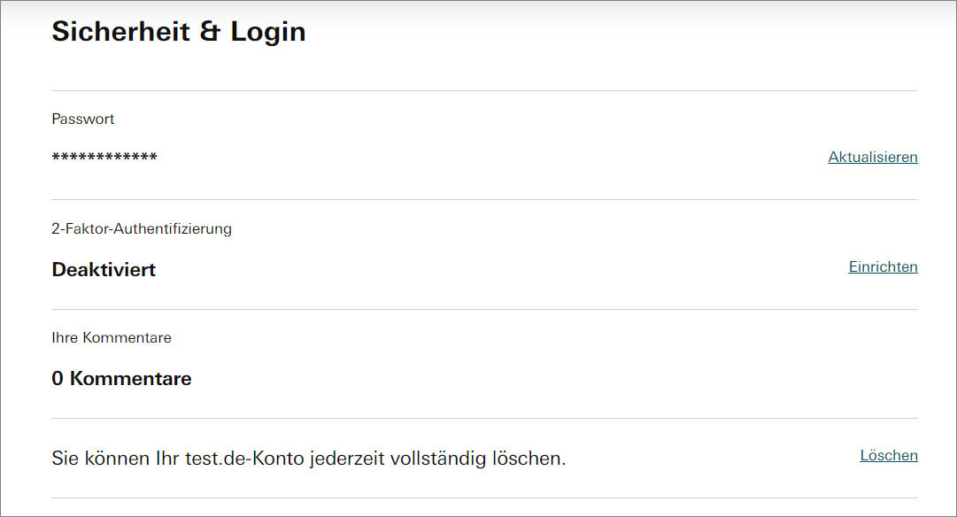Click the word Kommentare in the bold count
957x517 pixels.
(x=131, y=379)
